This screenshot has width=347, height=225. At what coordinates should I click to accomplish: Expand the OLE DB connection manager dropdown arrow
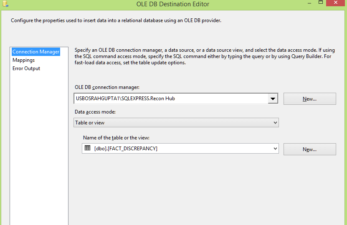point(273,99)
